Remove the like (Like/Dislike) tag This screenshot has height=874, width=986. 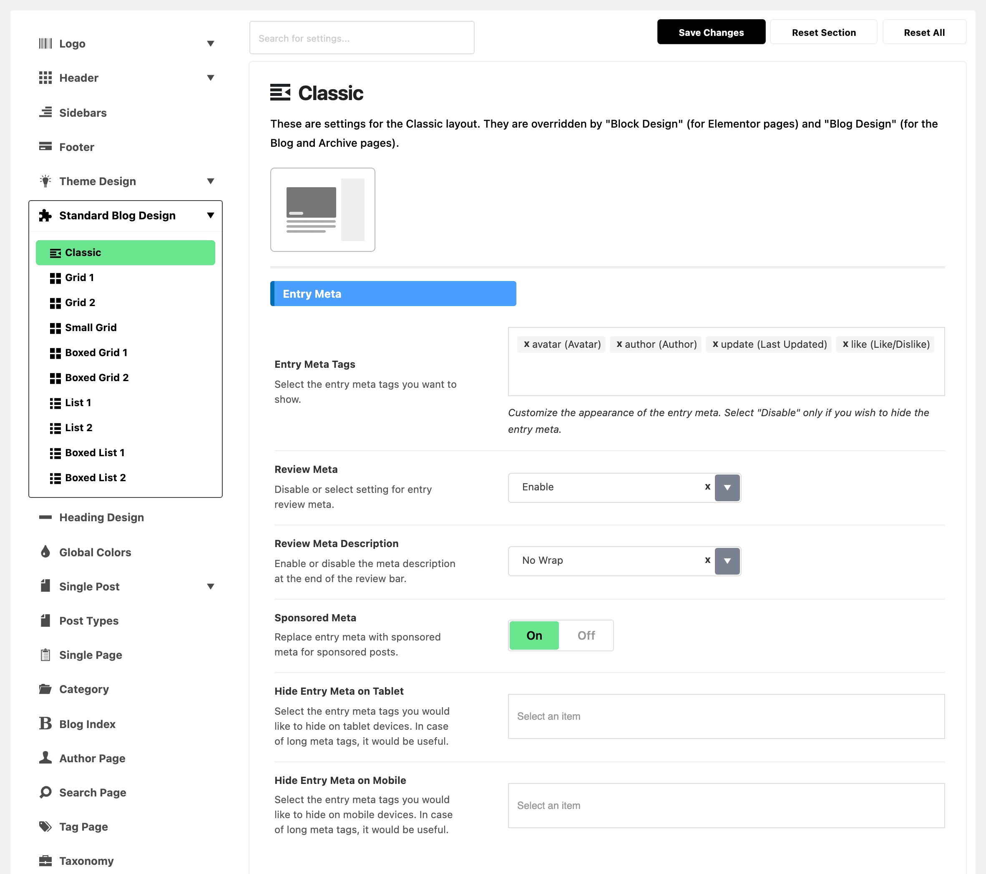tap(845, 344)
